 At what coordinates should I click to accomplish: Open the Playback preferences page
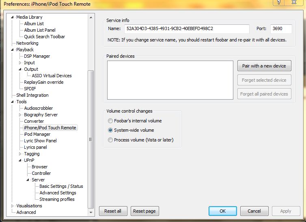(25, 50)
